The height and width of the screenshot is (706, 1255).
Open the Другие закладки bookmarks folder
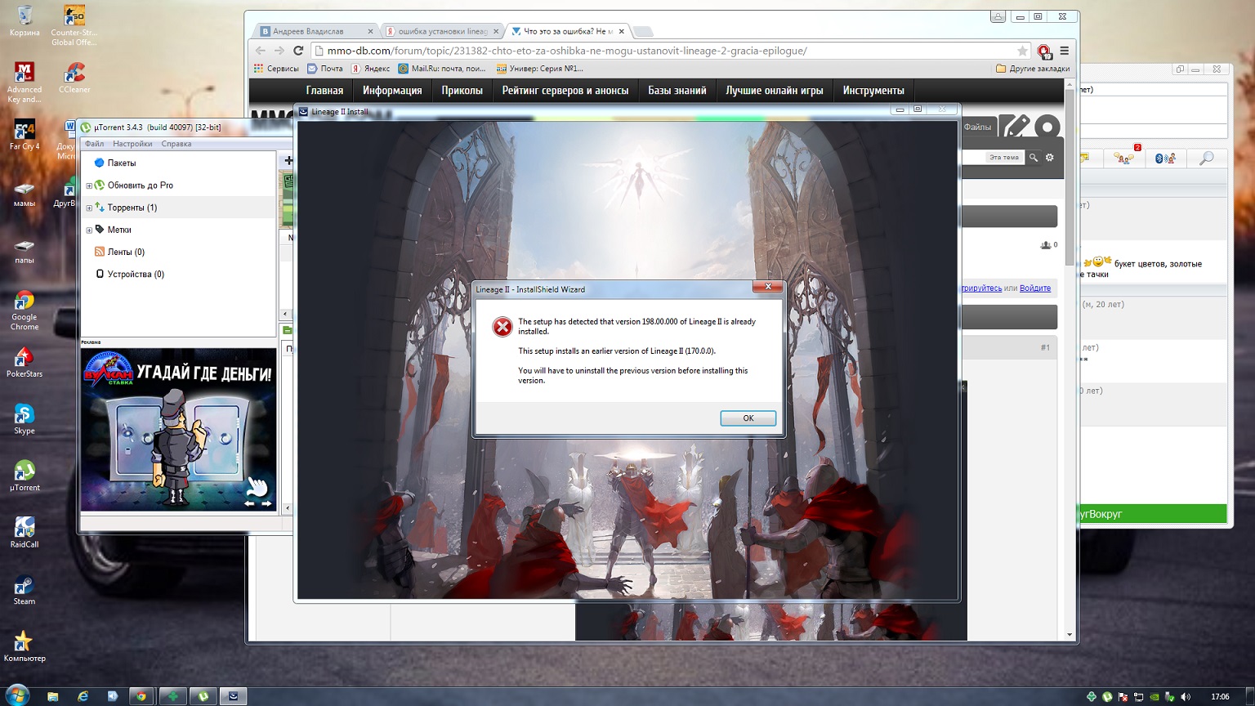[x=1033, y=69]
